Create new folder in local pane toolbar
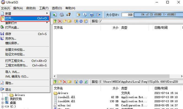 tap(60, 82)
